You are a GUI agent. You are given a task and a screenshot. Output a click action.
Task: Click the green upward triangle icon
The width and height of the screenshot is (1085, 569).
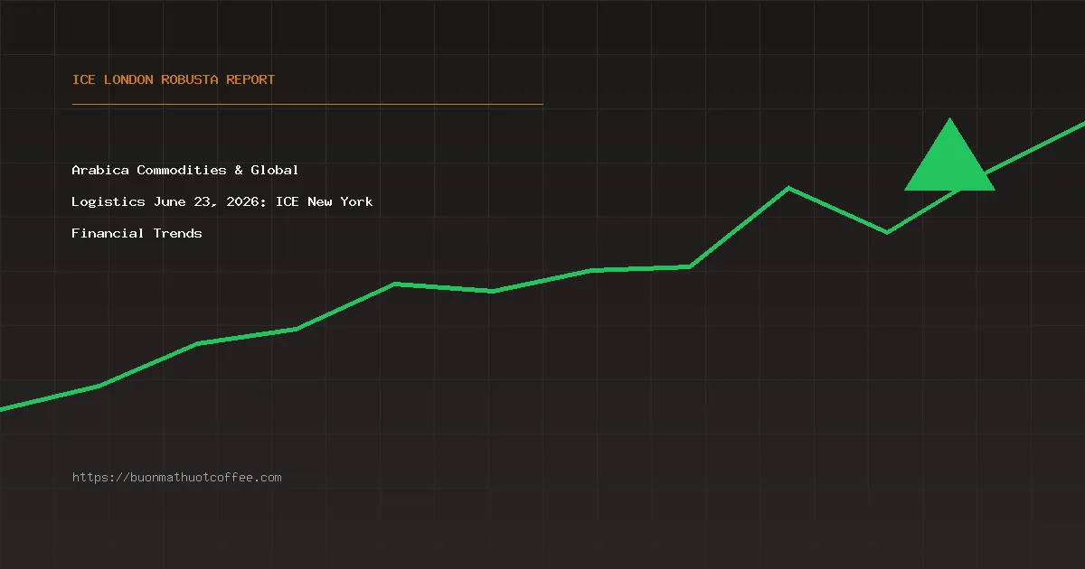tap(949, 154)
